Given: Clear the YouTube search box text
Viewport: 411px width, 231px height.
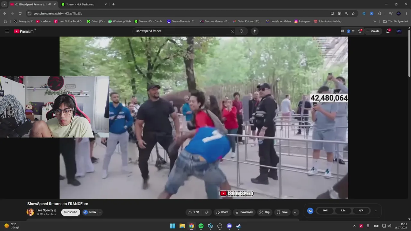Looking at the screenshot, I should 232,31.
